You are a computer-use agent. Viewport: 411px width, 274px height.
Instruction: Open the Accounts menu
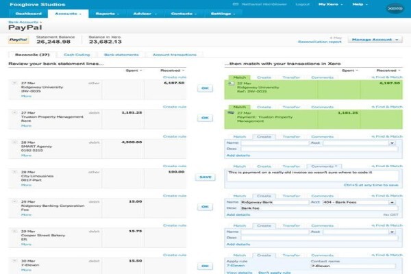click(x=68, y=14)
